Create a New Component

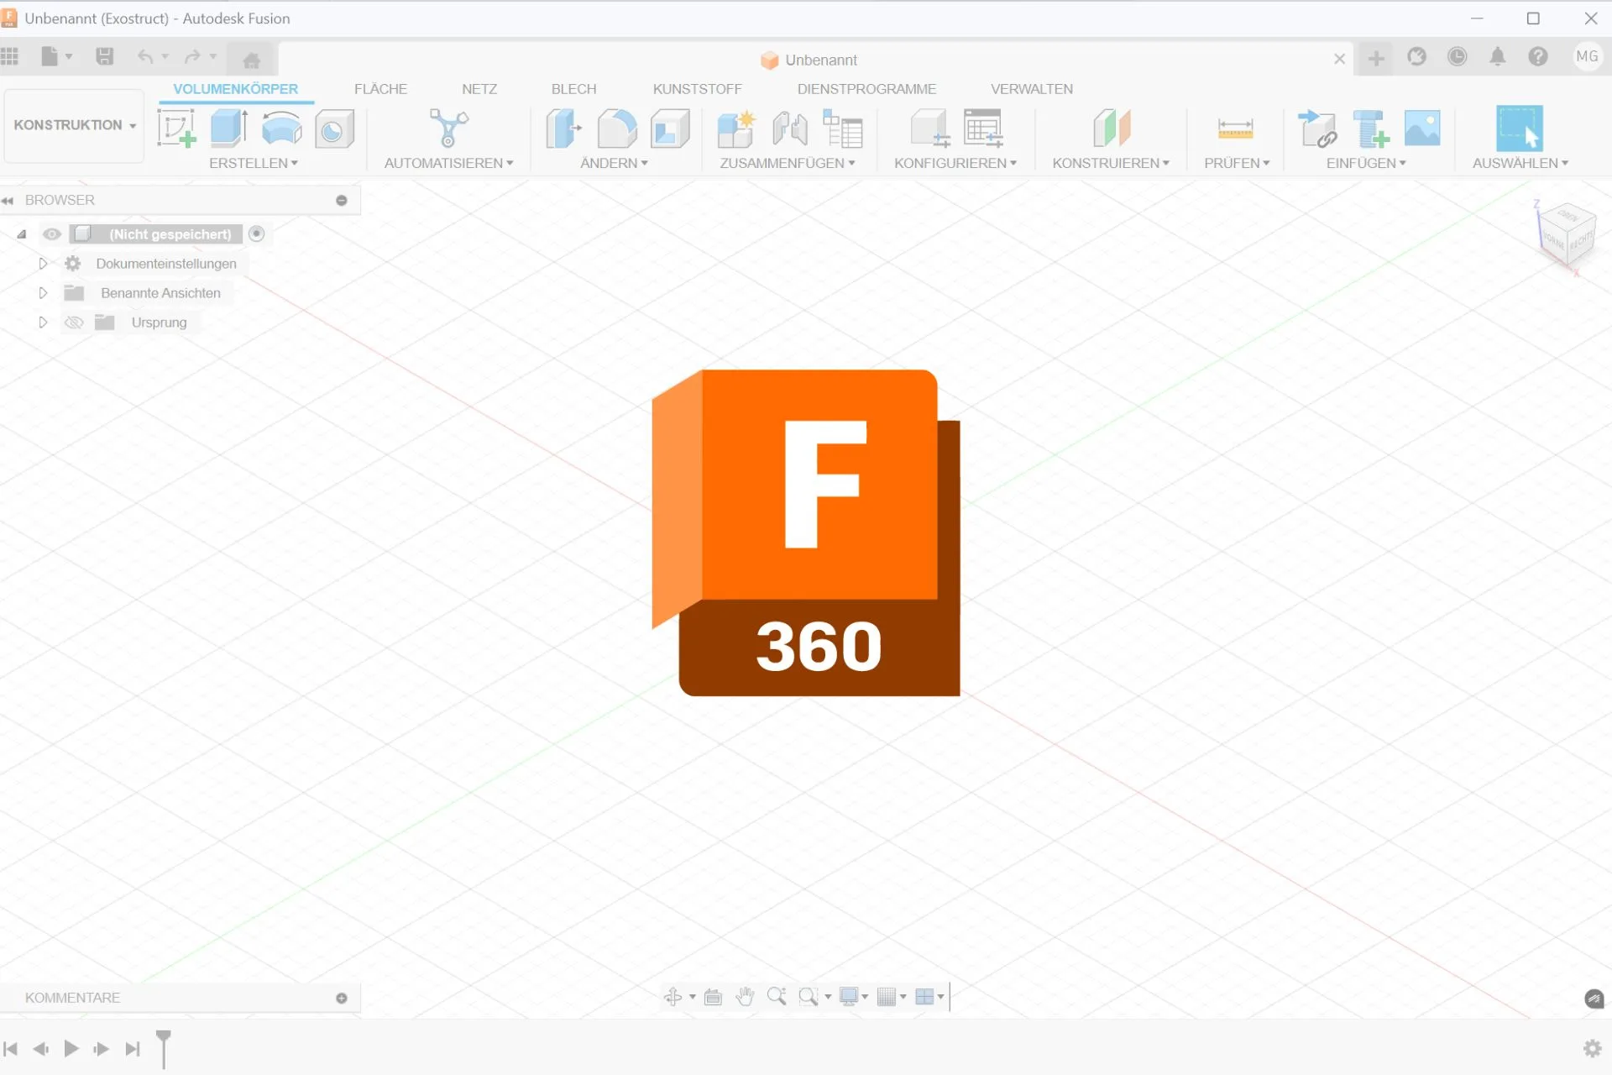click(736, 128)
